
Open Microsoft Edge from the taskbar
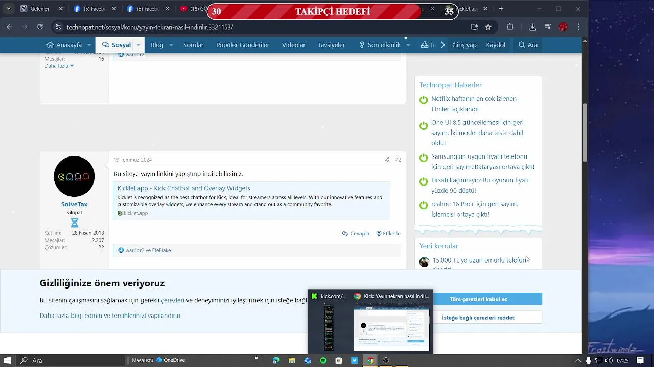click(276, 360)
